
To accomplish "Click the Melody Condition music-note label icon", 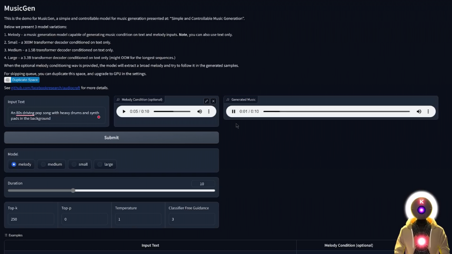I will pos(118,100).
